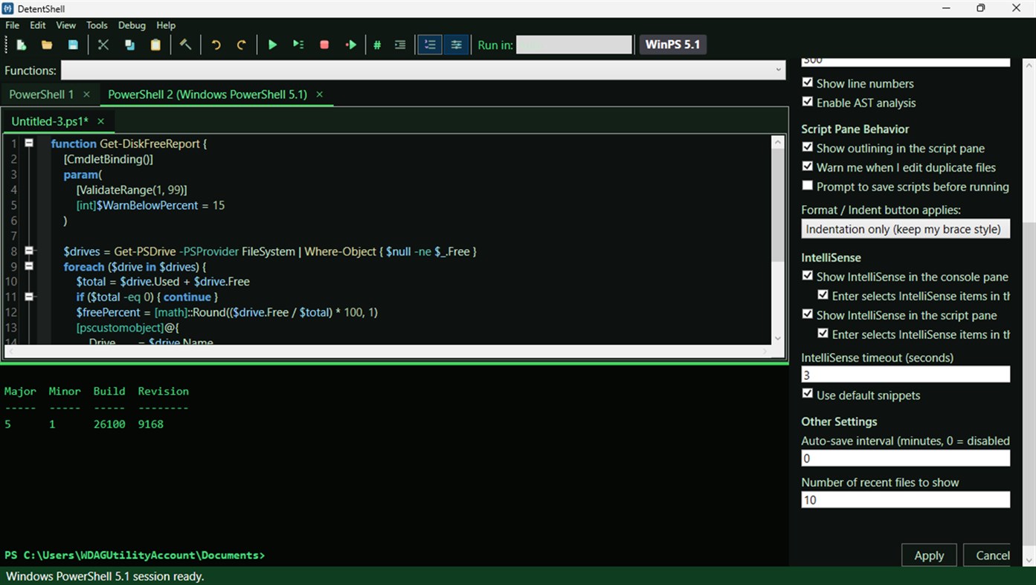Viewport: 1036px width, 585px height.
Task: Stop execution with the red stop icon
Action: pyautogui.click(x=324, y=45)
